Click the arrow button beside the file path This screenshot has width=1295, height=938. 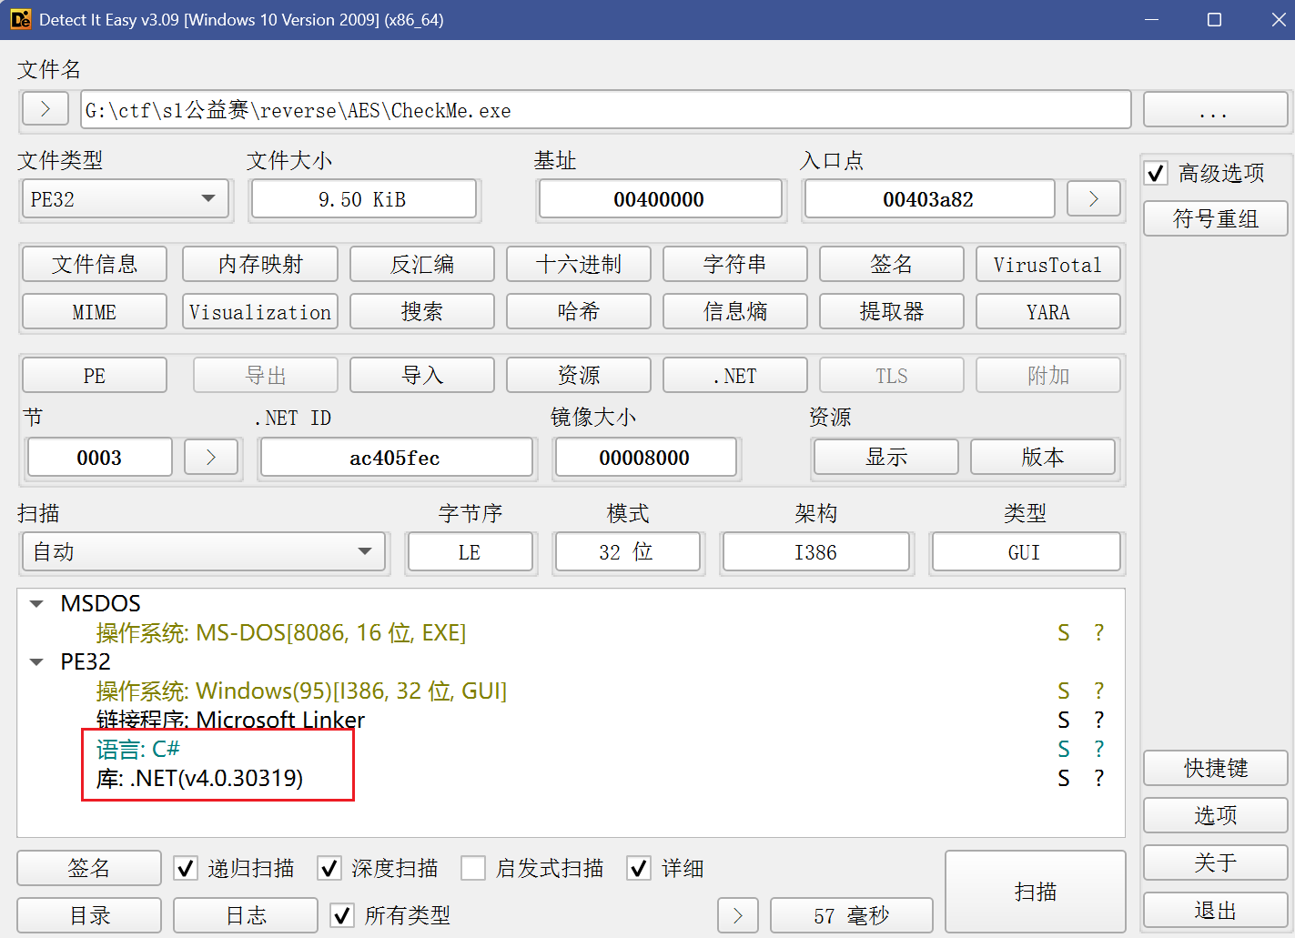(x=45, y=109)
